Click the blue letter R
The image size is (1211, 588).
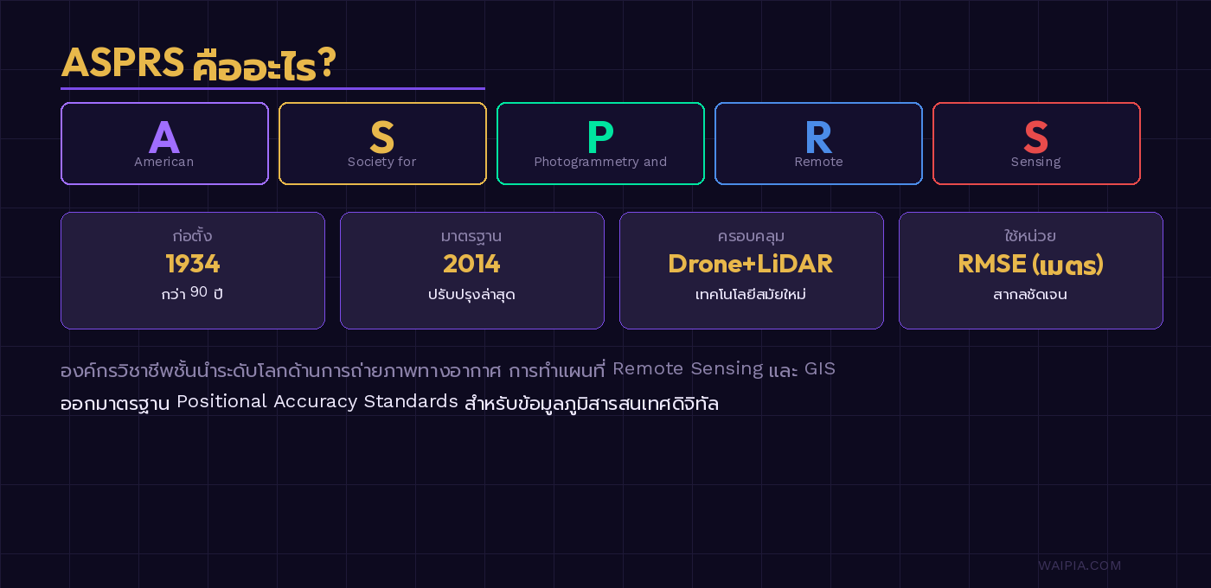click(818, 137)
